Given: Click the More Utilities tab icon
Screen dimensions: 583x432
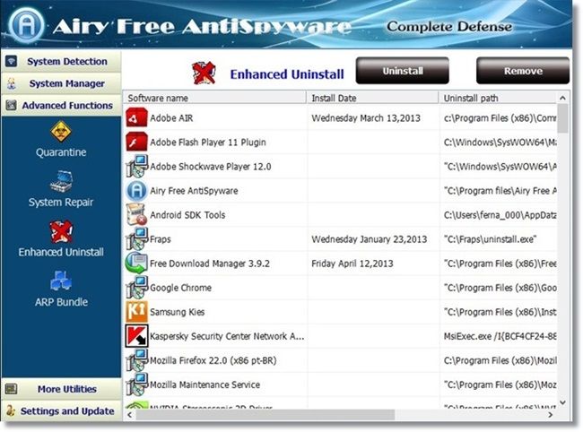Looking at the screenshot, I should coord(11,389).
